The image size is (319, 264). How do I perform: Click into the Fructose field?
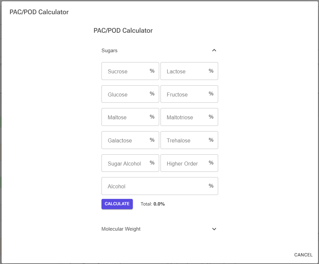(189, 94)
